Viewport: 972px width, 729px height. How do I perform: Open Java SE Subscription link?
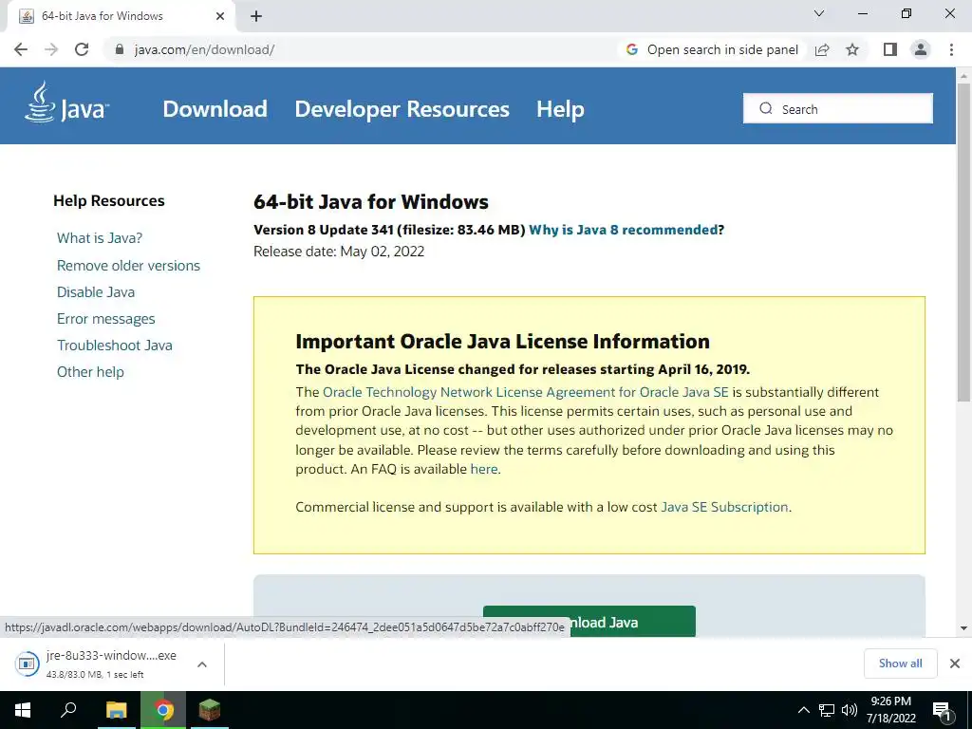click(x=724, y=507)
